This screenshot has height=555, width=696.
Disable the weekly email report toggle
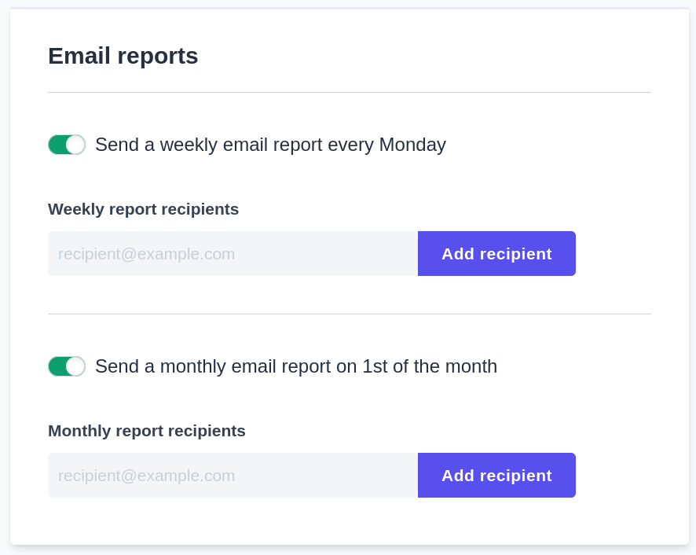(x=67, y=145)
